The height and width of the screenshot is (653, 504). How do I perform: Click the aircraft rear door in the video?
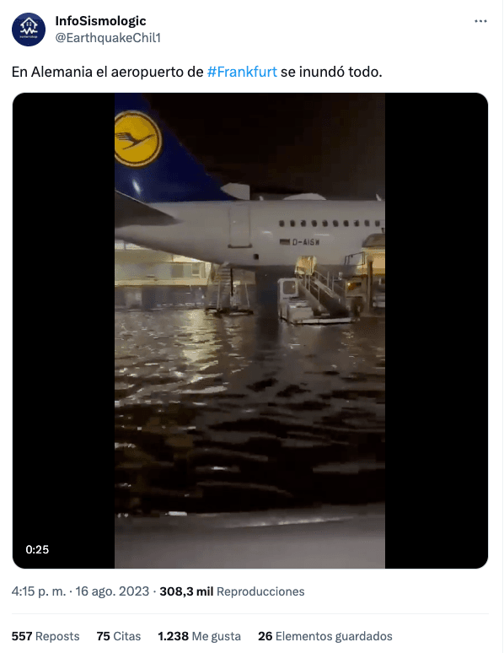click(239, 226)
